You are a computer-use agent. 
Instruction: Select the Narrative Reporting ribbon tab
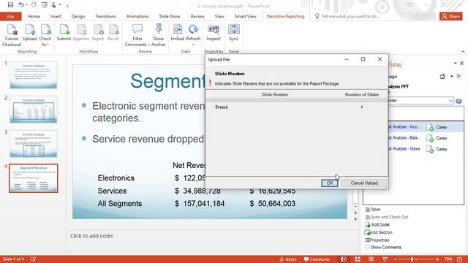(286, 16)
